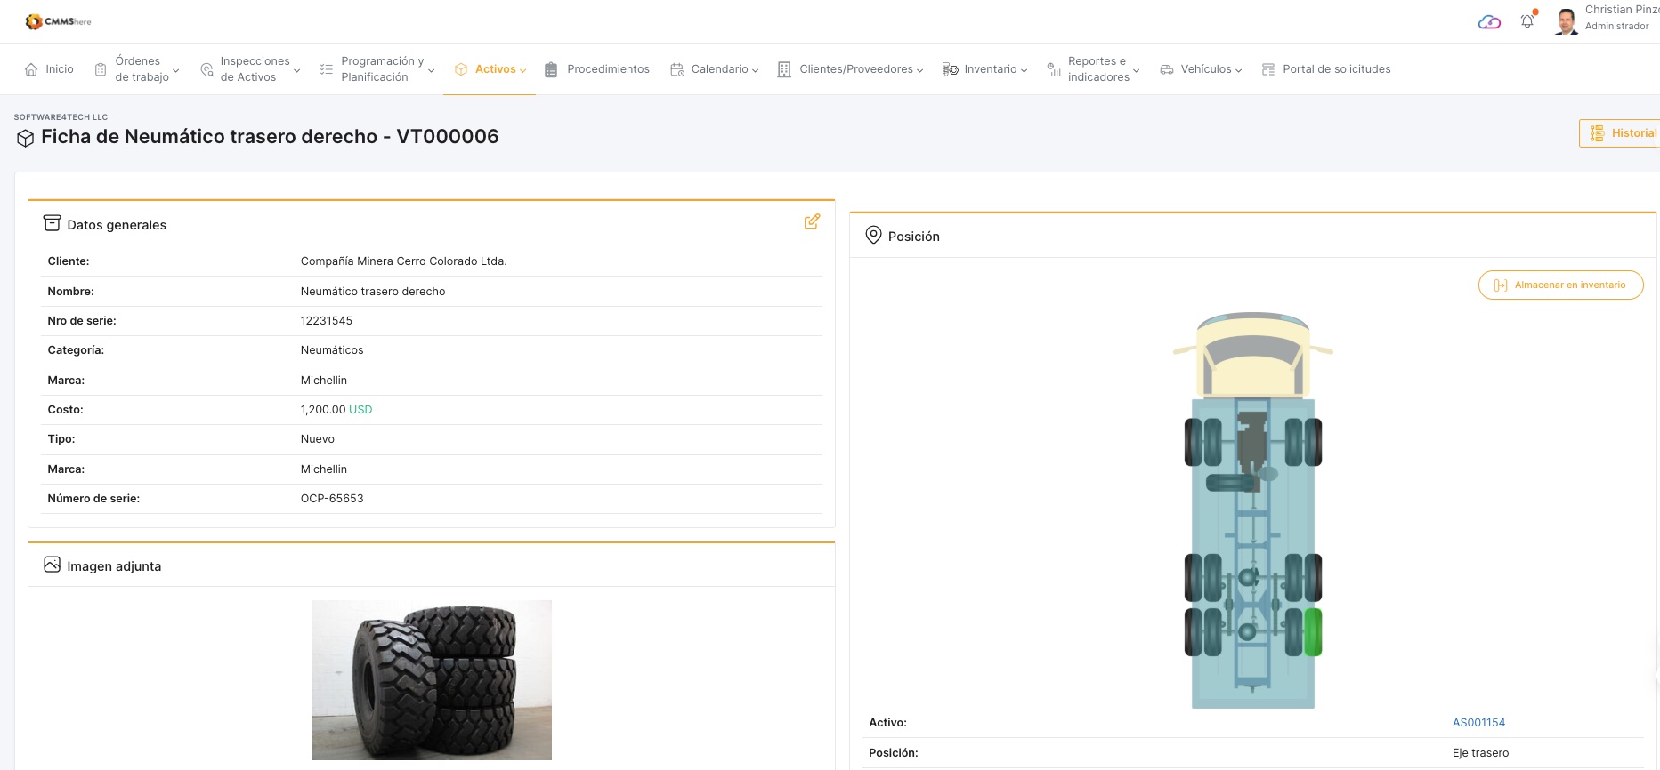Open the notifications bell
Screen dimensions: 1660x770
[1527, 21]
